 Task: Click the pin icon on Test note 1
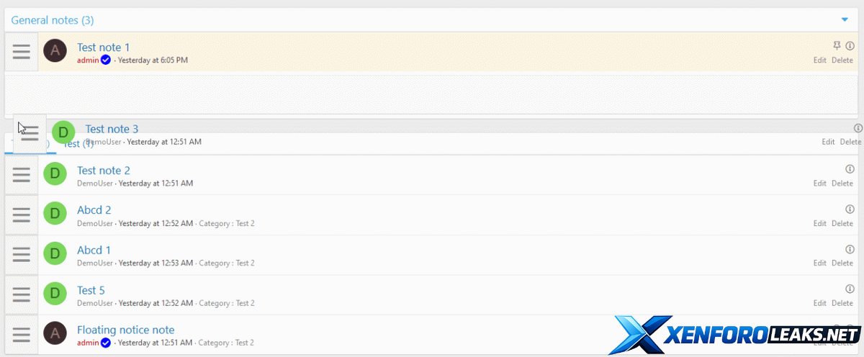837,45
